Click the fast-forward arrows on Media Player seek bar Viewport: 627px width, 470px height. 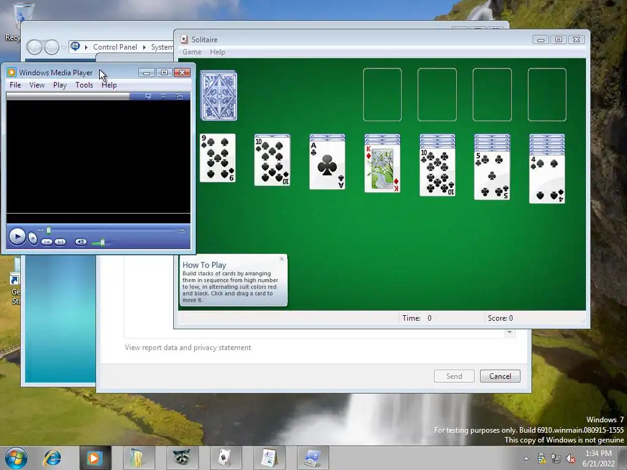point(182,230)
